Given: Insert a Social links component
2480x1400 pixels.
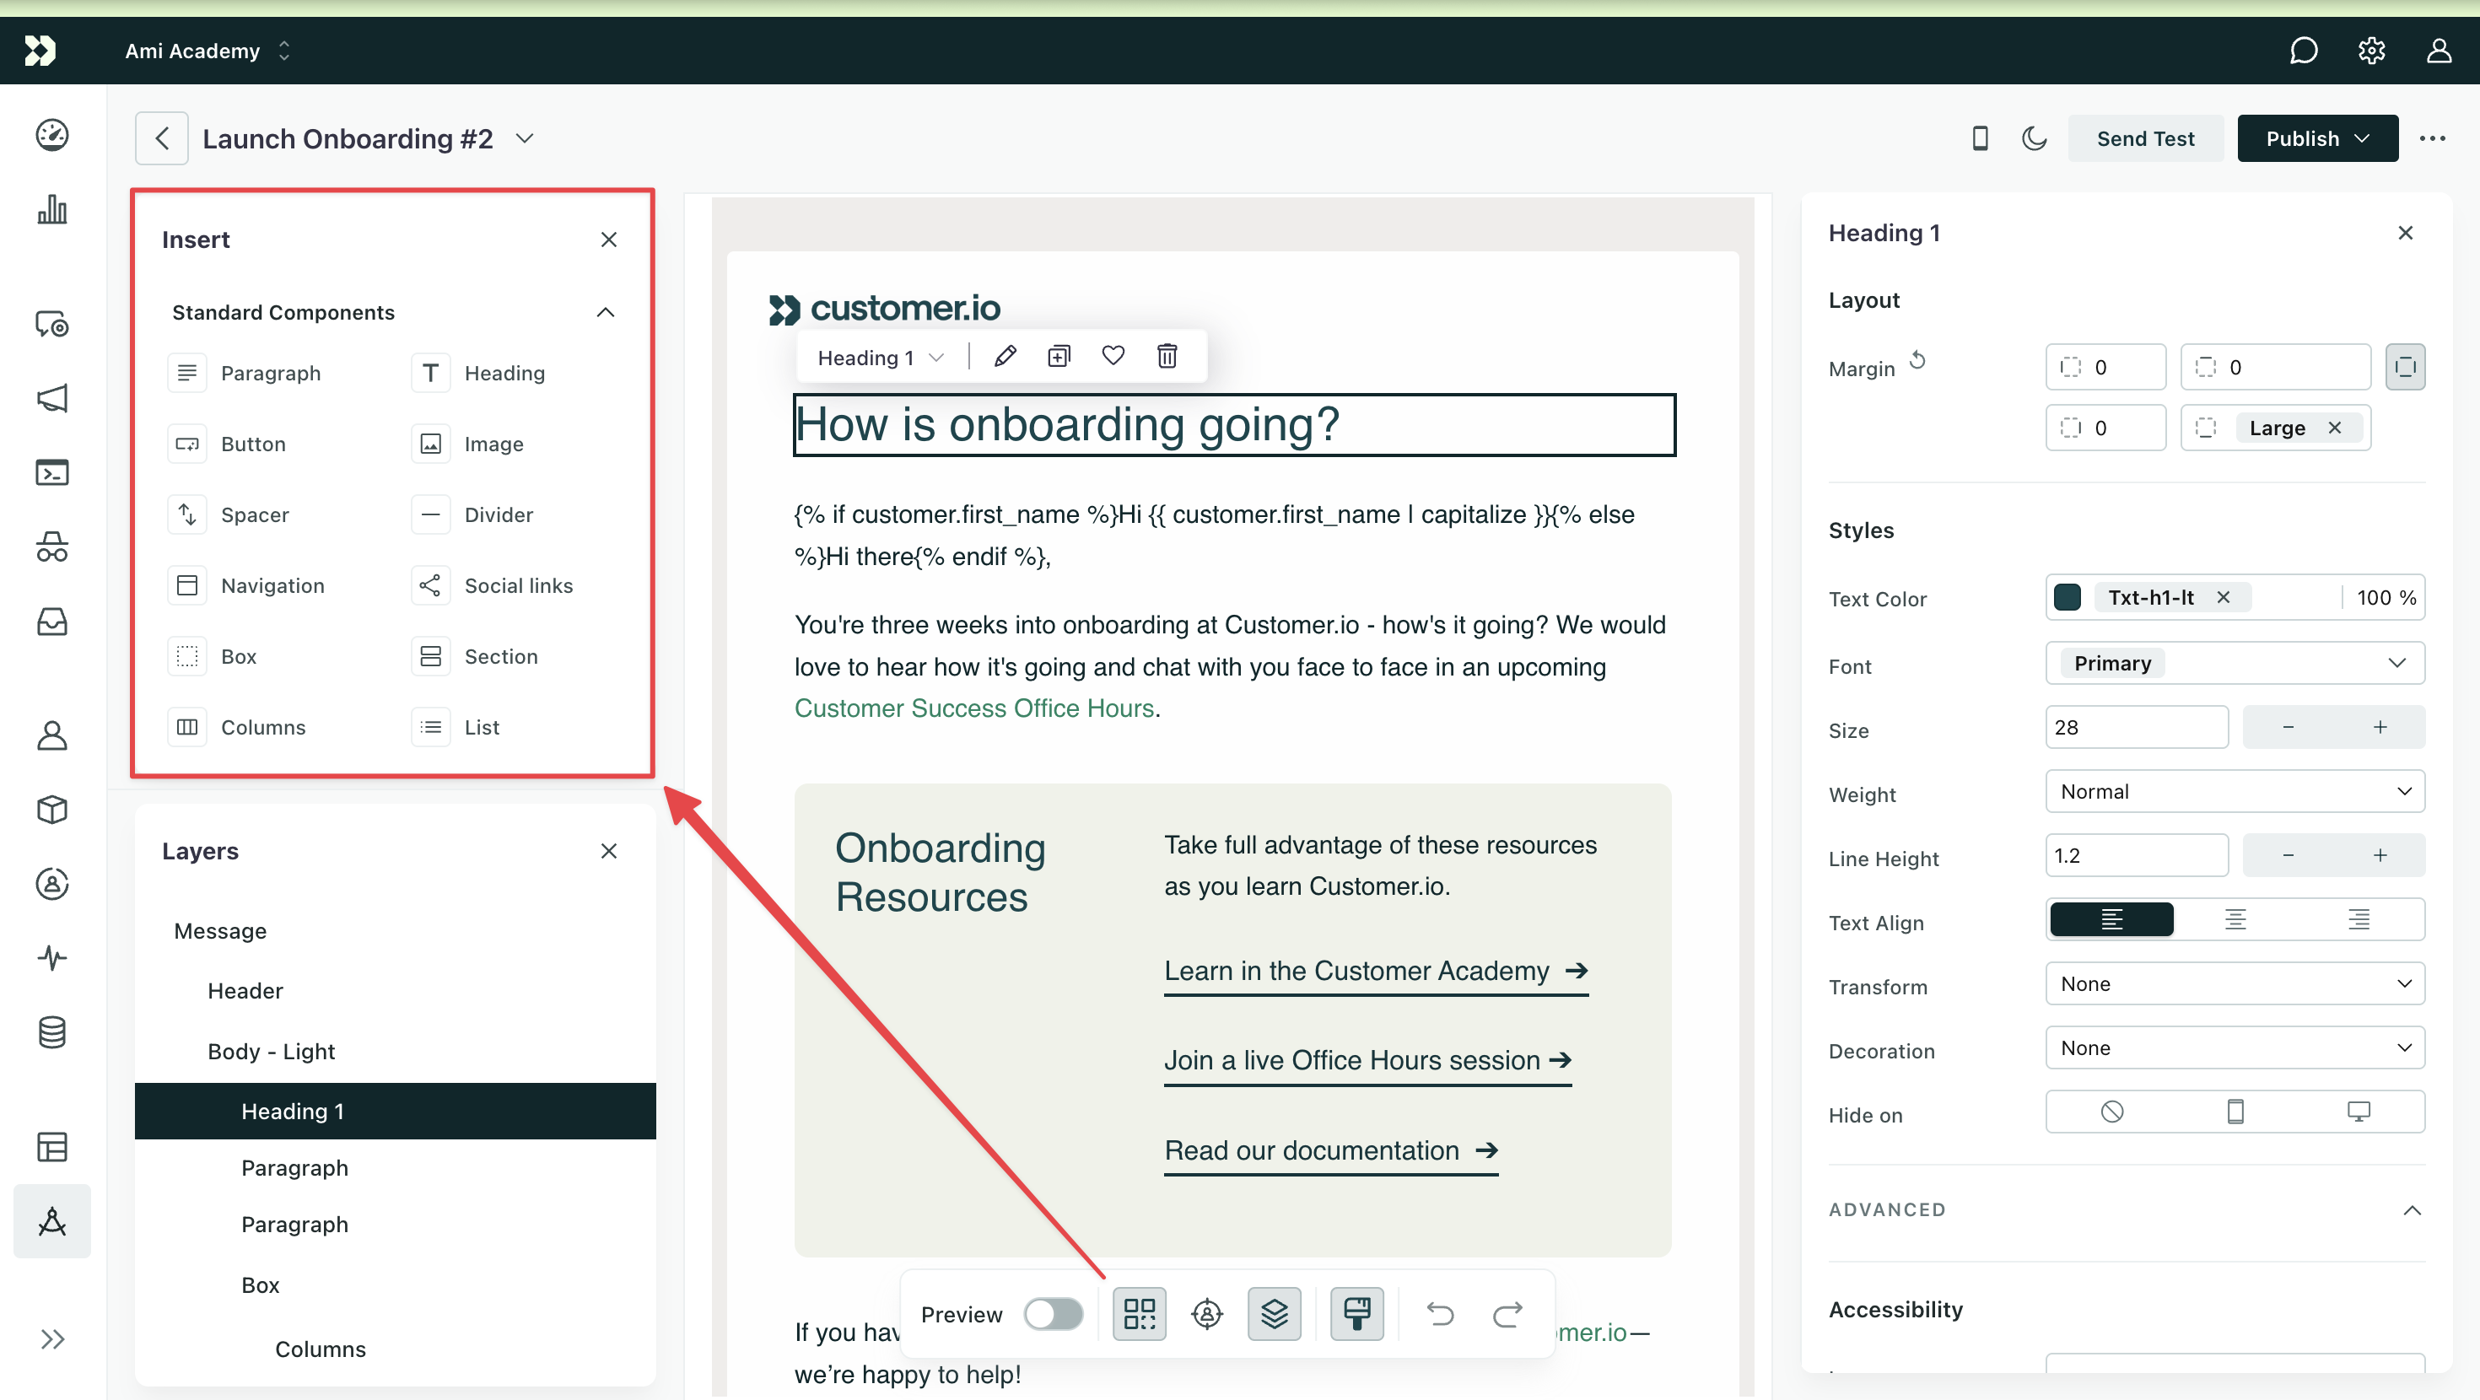Looking at the screenshot, I should 492,585.
